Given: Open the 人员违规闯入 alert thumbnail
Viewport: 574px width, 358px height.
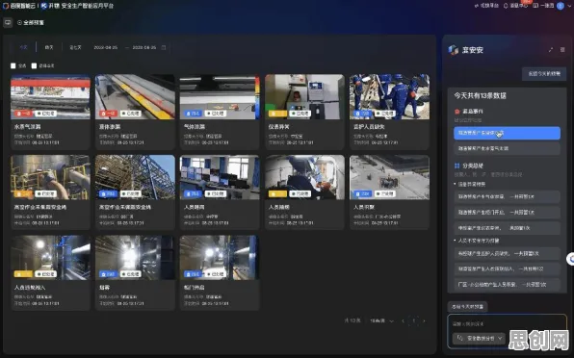Looking at the screenshot, I should pos(50,258).
